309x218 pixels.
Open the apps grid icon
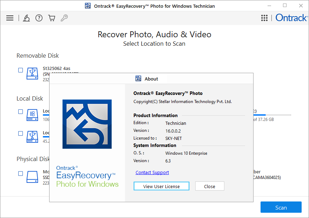tap(264, 18)
